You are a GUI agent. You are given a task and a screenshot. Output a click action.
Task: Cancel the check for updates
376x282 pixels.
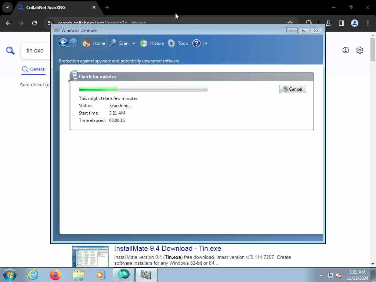click(x=293, y=89)
